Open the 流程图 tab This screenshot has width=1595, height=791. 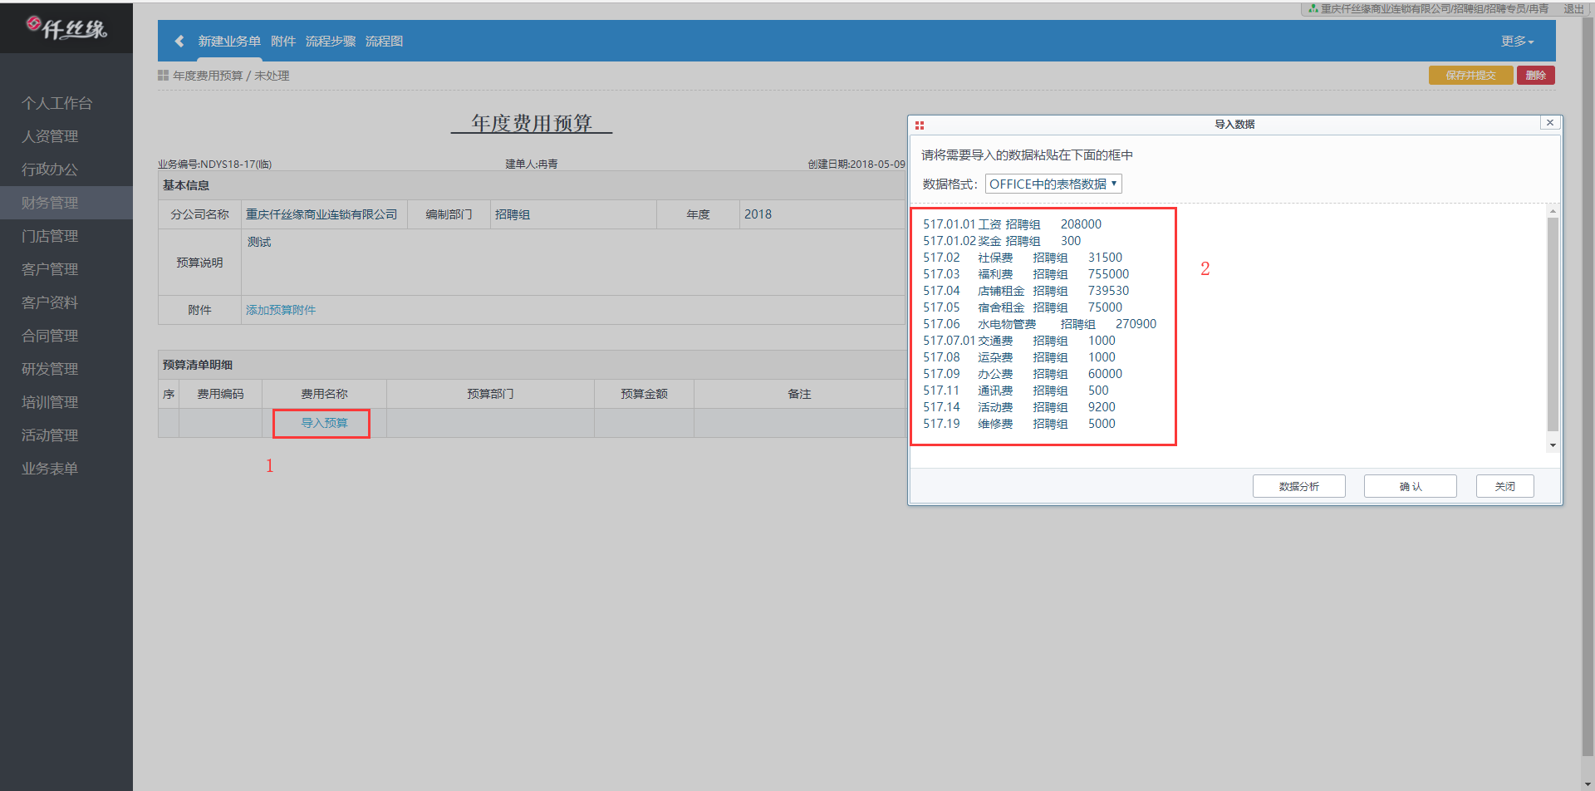pos(384,42)
